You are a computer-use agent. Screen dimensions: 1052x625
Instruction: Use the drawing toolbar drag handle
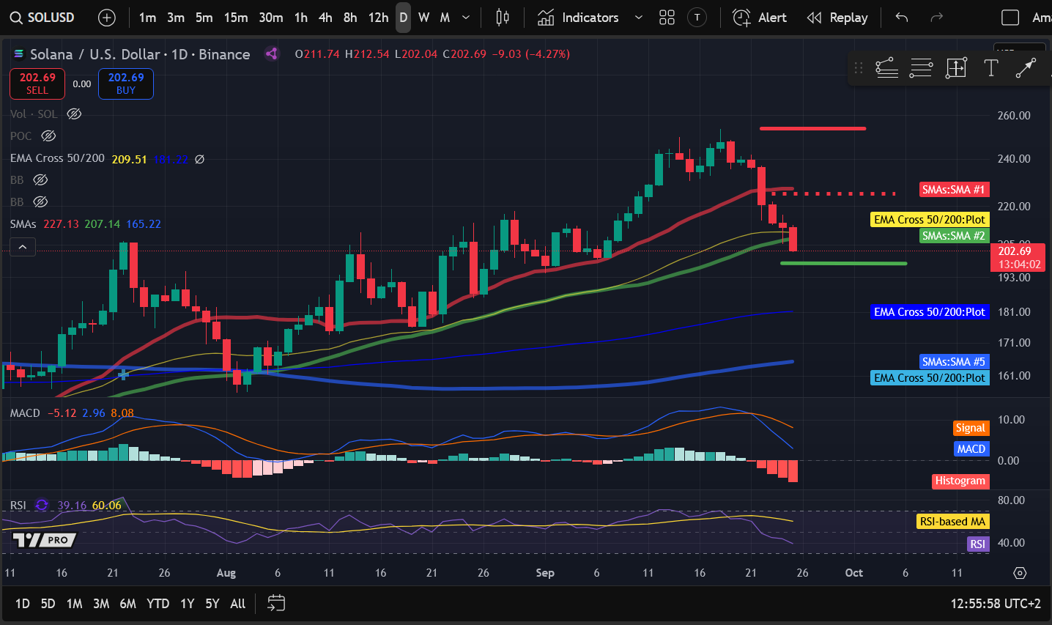pyautogui.click(x=859, y=68)
